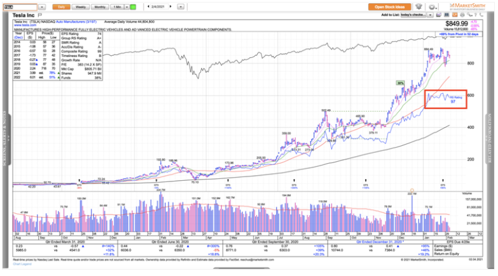Click the Composite Rating 99 row

click(81, 51)
